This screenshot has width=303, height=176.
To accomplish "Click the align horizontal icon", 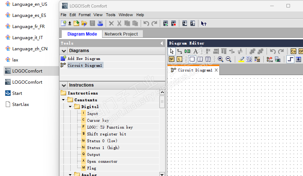I will tap(224, 51).
